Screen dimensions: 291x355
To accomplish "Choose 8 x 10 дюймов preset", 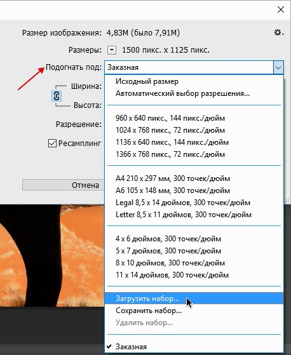I will tap(194, 263).
